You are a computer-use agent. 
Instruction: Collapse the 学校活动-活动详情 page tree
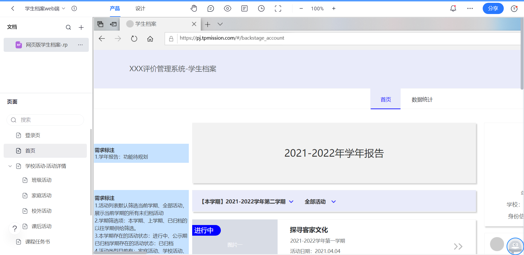tap(10, 166)
